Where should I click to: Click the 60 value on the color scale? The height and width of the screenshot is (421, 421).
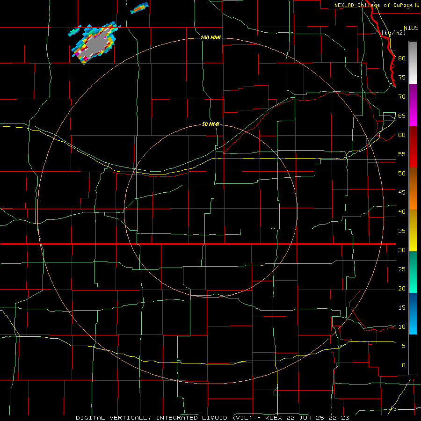coord(402,135)
